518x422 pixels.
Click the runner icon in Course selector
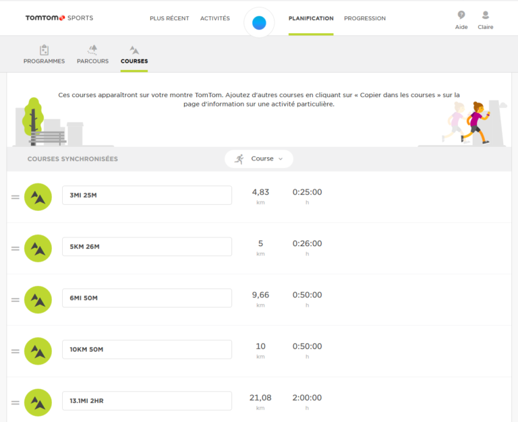pos(239,159)
